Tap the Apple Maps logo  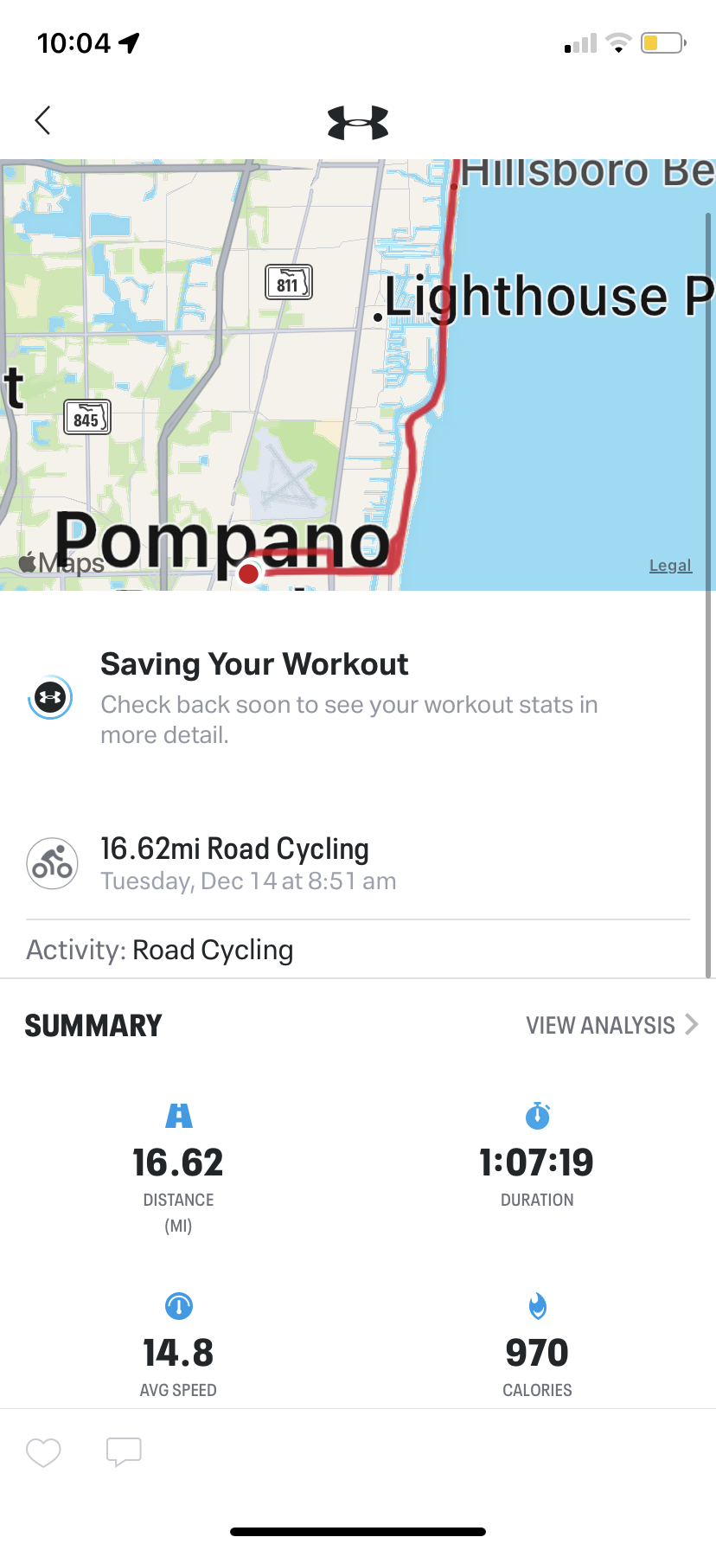pos(61,563)
